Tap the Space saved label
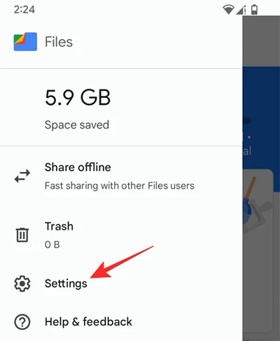The width and height of the screenshot is (280, 341). point(77,125)
